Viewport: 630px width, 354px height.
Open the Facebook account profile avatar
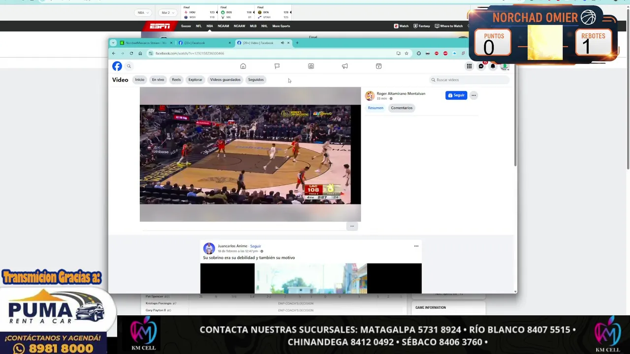504,66
